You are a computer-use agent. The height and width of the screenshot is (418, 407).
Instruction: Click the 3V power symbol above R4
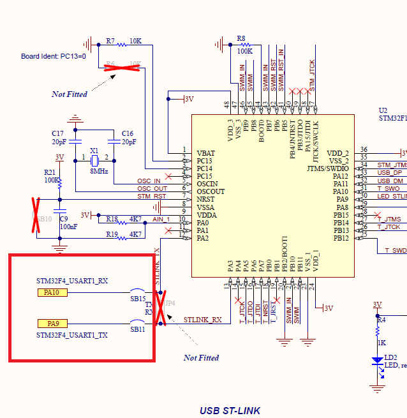click(377, 305)
